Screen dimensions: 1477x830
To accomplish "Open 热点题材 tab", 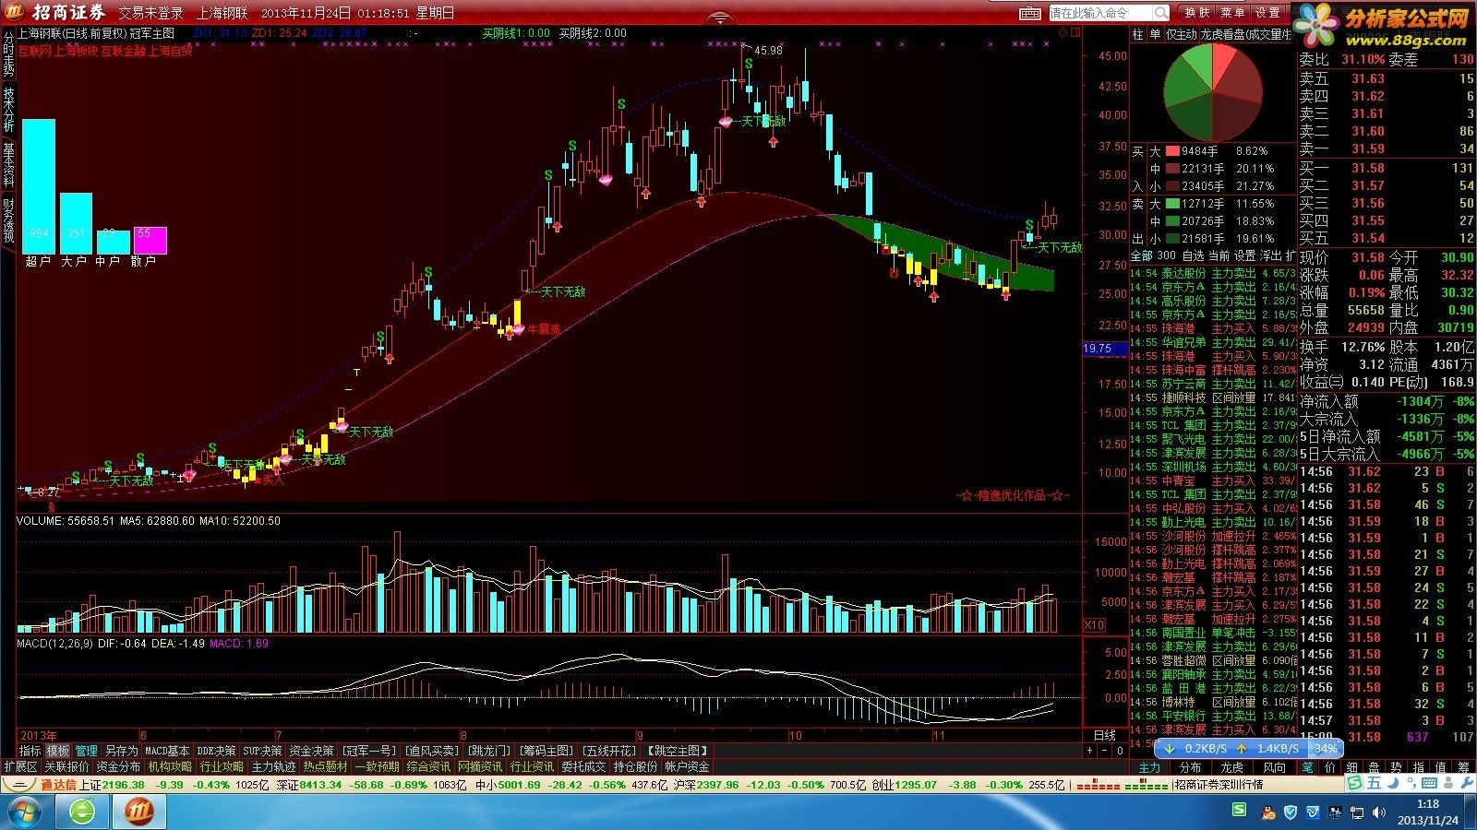I will (x=326, y=766).
